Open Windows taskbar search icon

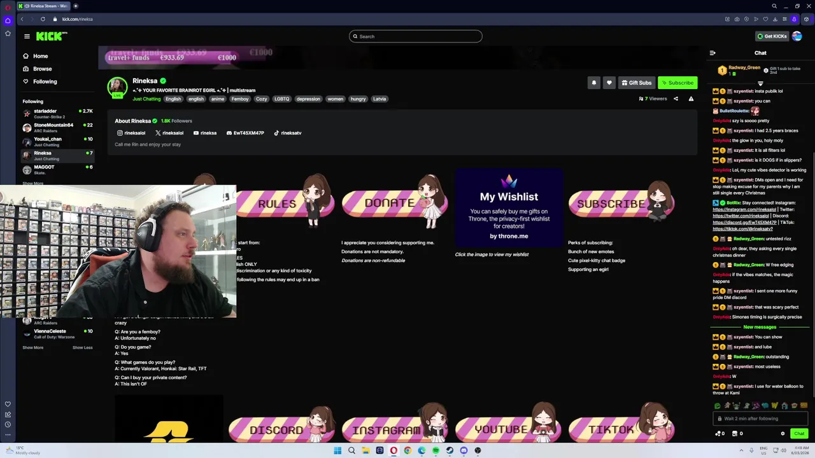[351, 450]
